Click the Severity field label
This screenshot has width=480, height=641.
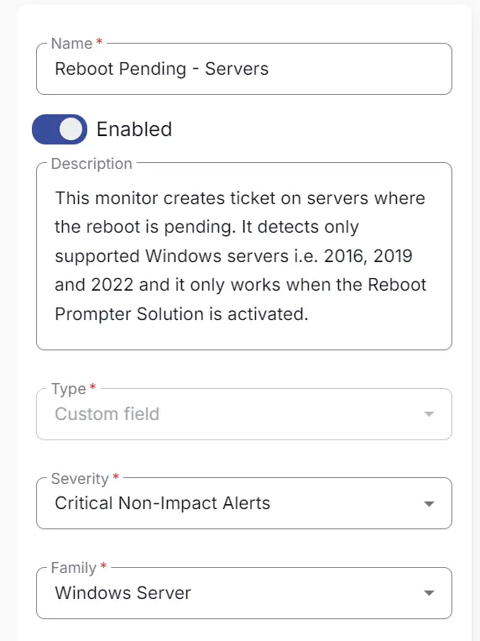tap(80, 478)
